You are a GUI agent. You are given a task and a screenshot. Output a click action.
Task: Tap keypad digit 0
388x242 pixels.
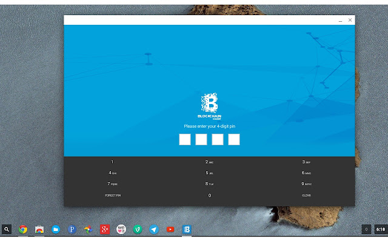coord(210,195)
